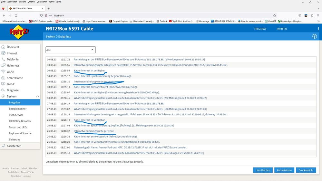Click the lock site info icon
This screenshot has height=181, width=322.
(x=46, y=15)
